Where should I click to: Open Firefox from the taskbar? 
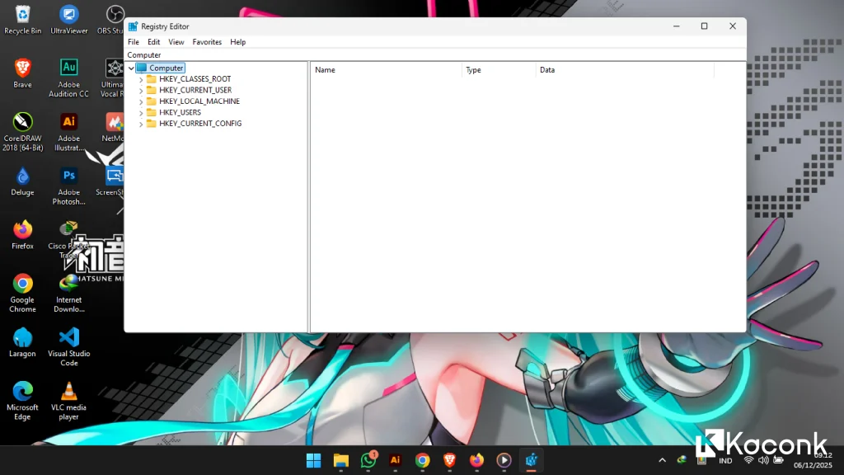(x=477, y=460)
